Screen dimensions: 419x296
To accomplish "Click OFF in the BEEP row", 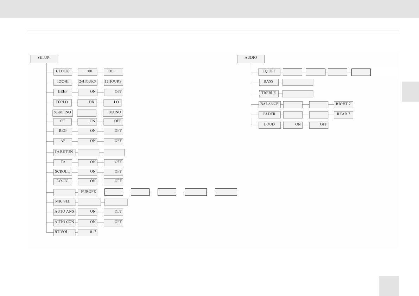I will [113, 92].
